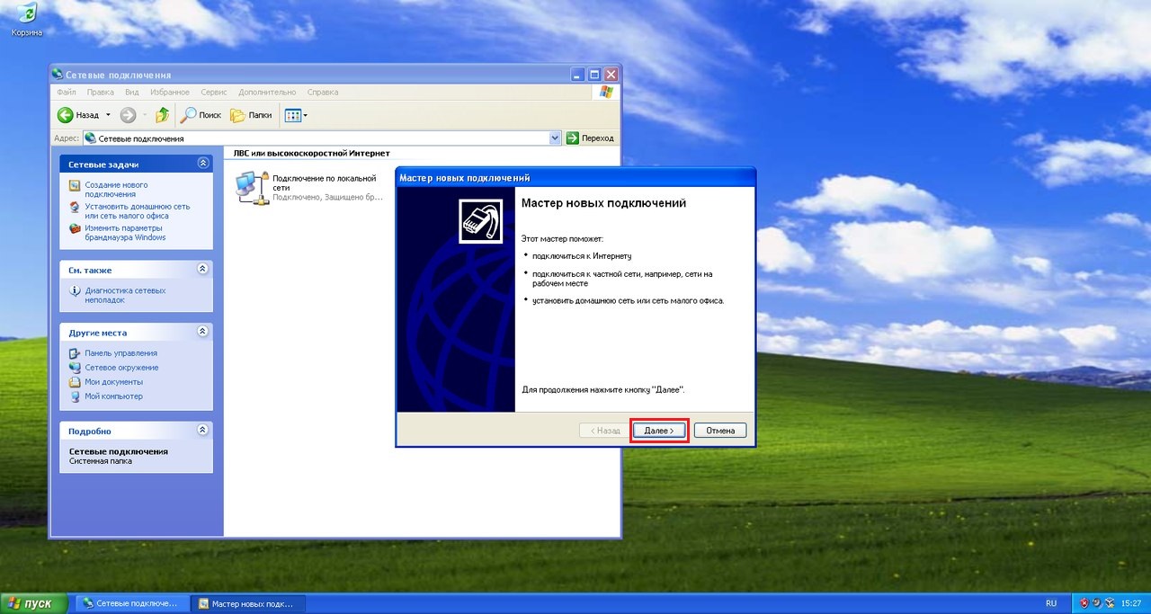Image resolution: width=1151 pixels, height=614 pixels.
Task: Open Панель управления link
Action: (120, 353)
